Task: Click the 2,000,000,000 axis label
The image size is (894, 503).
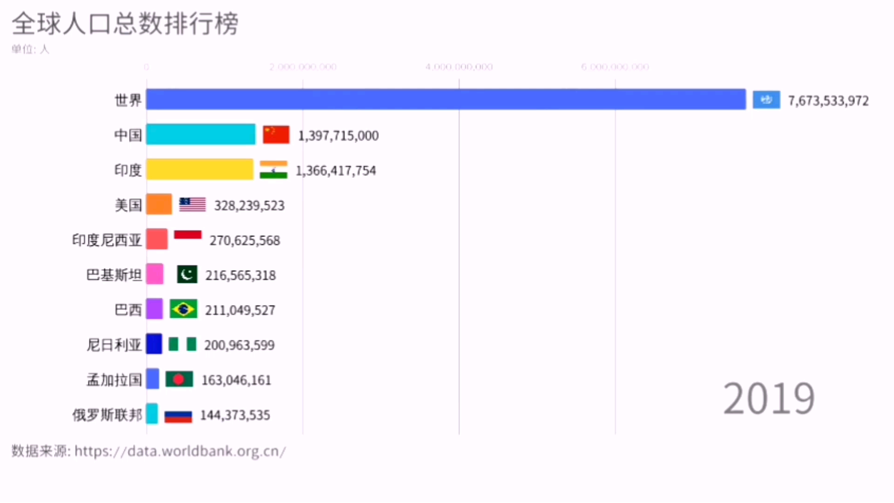Action: tap(303, 67)
